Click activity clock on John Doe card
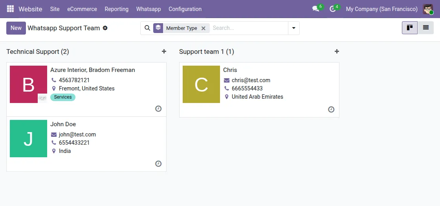Screen dimensions: 440x206 [158, 164]
